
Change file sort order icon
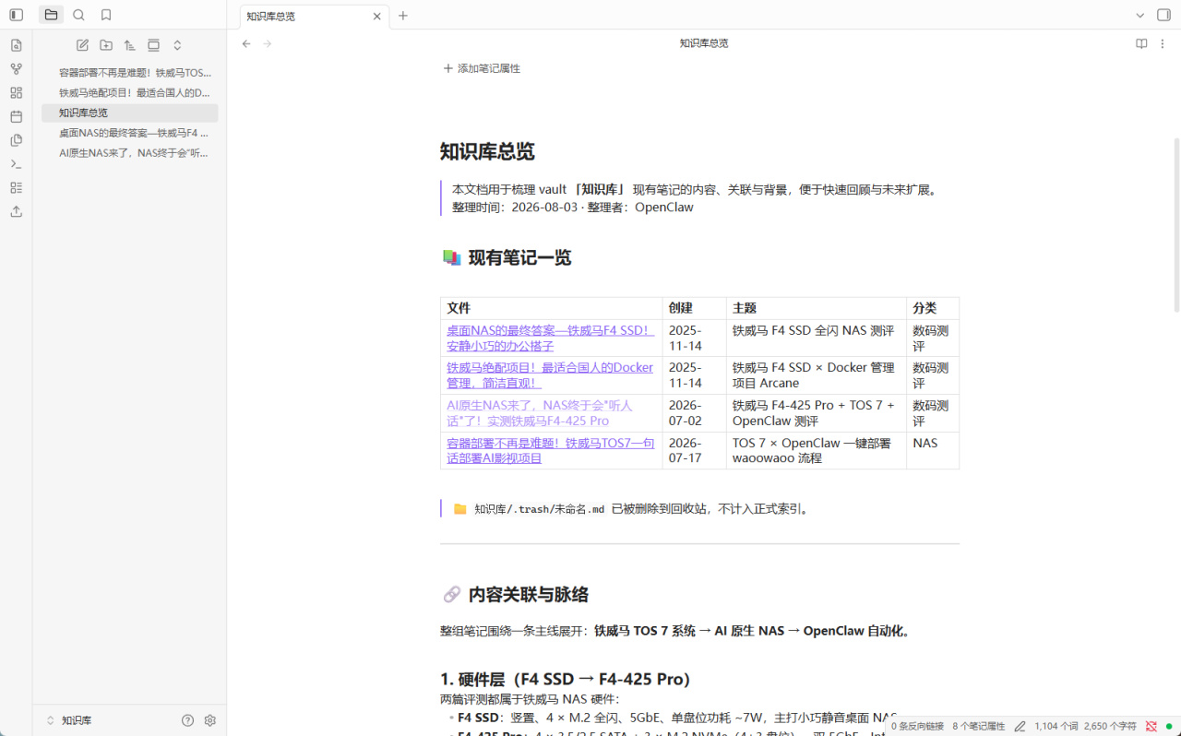(x=129, y=45)
